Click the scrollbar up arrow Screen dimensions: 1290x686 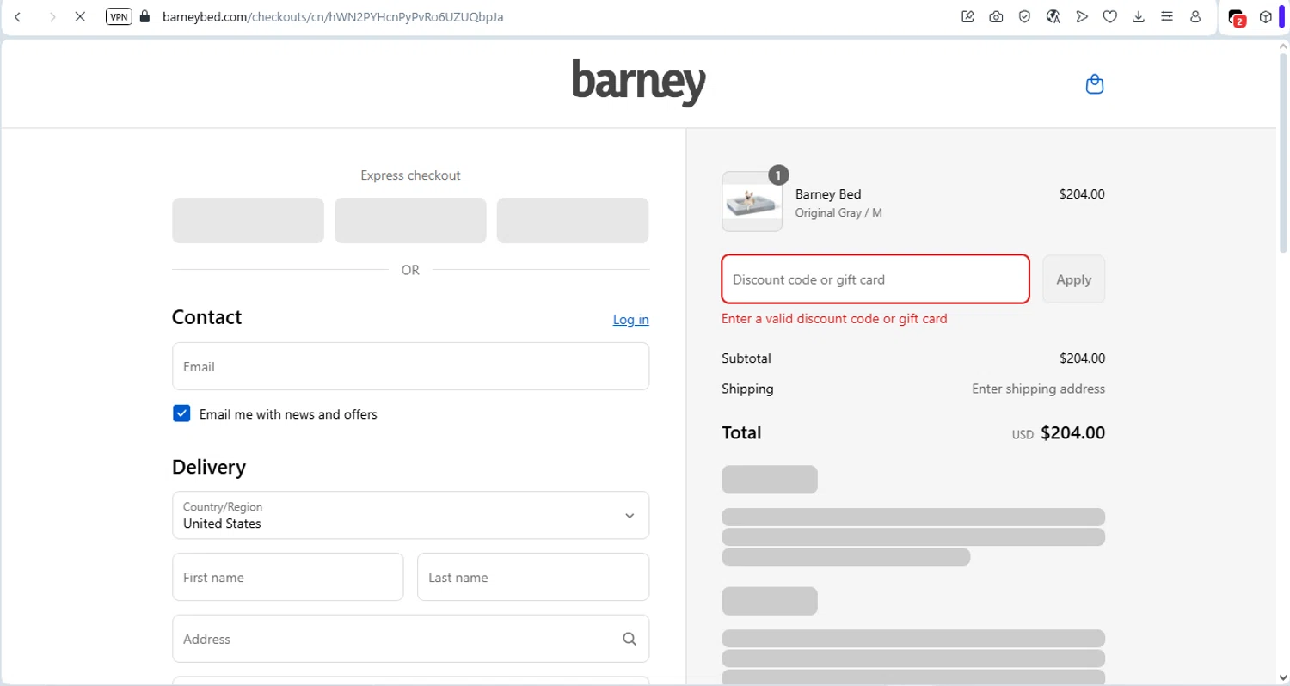pyautogui.click(x=1282, y=46)
